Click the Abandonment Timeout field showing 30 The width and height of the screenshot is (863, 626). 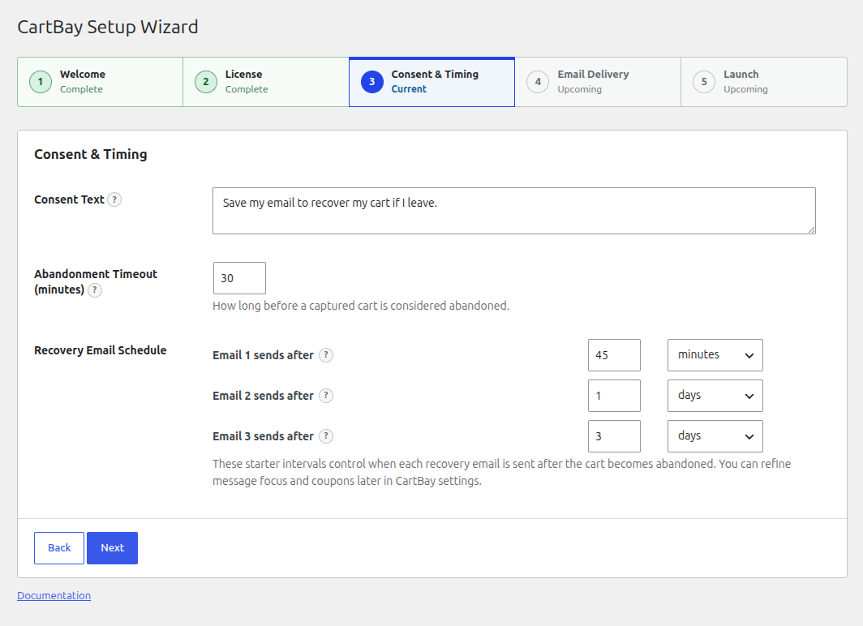pyautogui.click(x=239, y=278)
